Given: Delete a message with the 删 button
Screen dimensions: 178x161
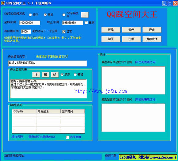Looking at the screenshot, I should tap(45, 75).
